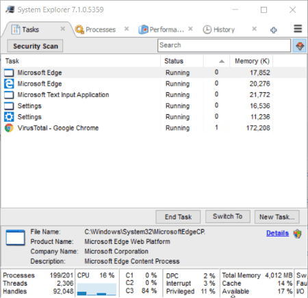Click Microsoft Corporation company name
308x298 pixels.
tap(116, 252)
